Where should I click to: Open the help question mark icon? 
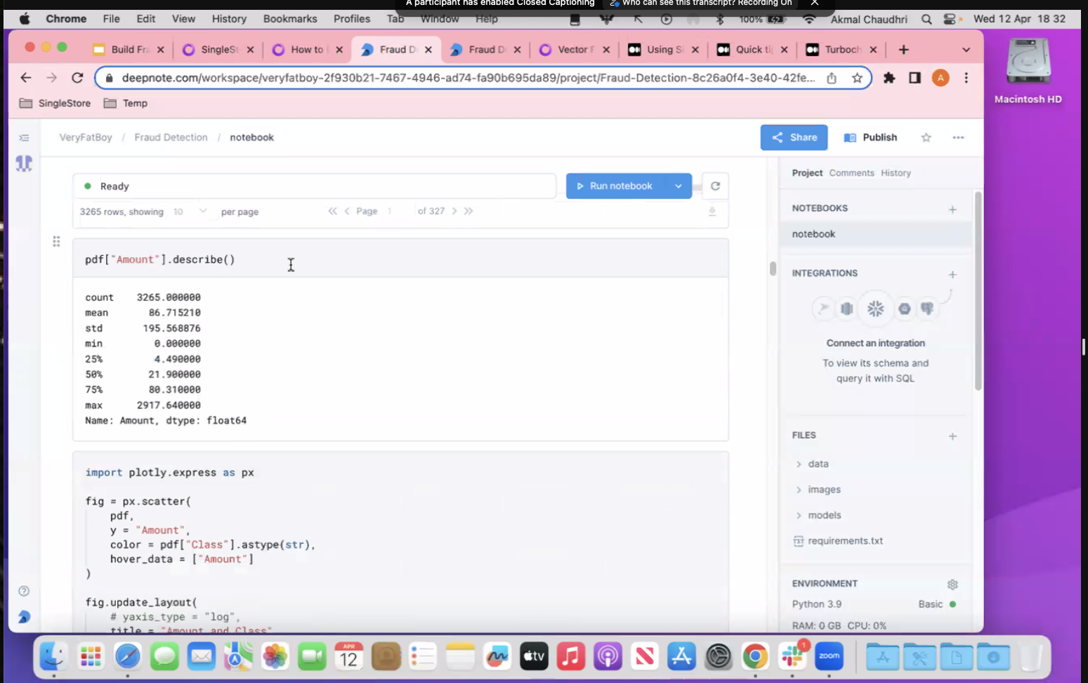tap(24, 591)
